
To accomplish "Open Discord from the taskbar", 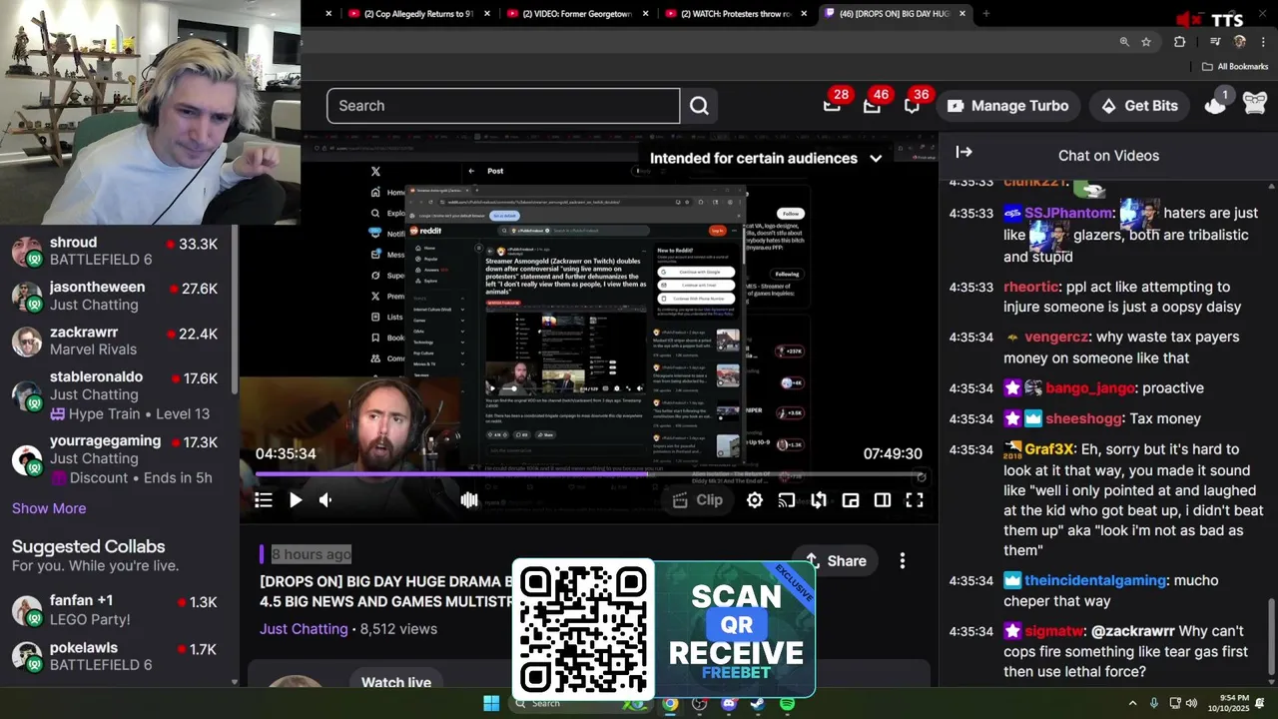I will pyautogui.click(x=729, y=703).
